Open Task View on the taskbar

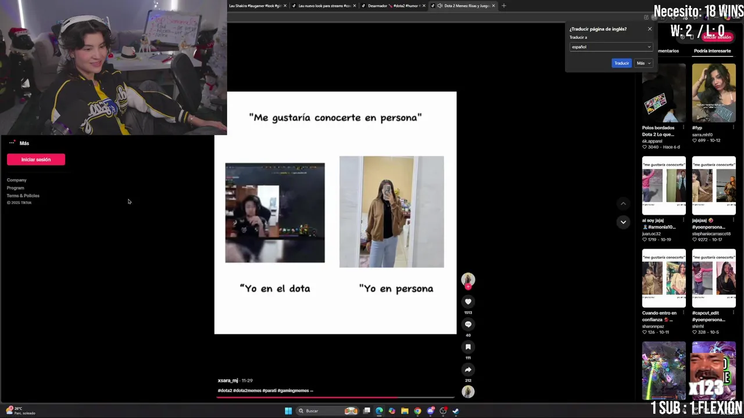coord(367,411)
